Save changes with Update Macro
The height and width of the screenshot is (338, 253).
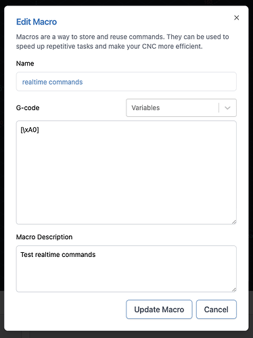click(159, 310)
